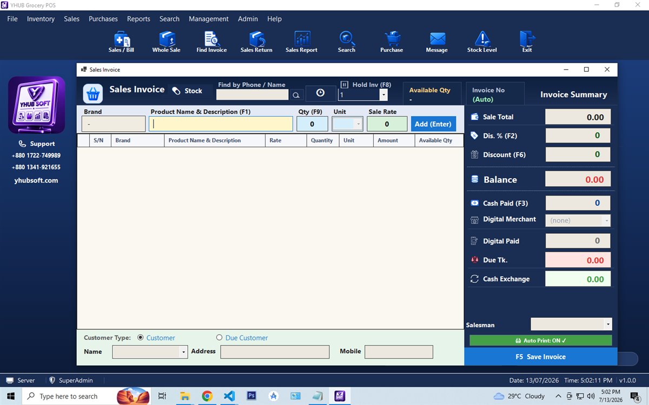Click the Dis. % (F2) field

578,136
